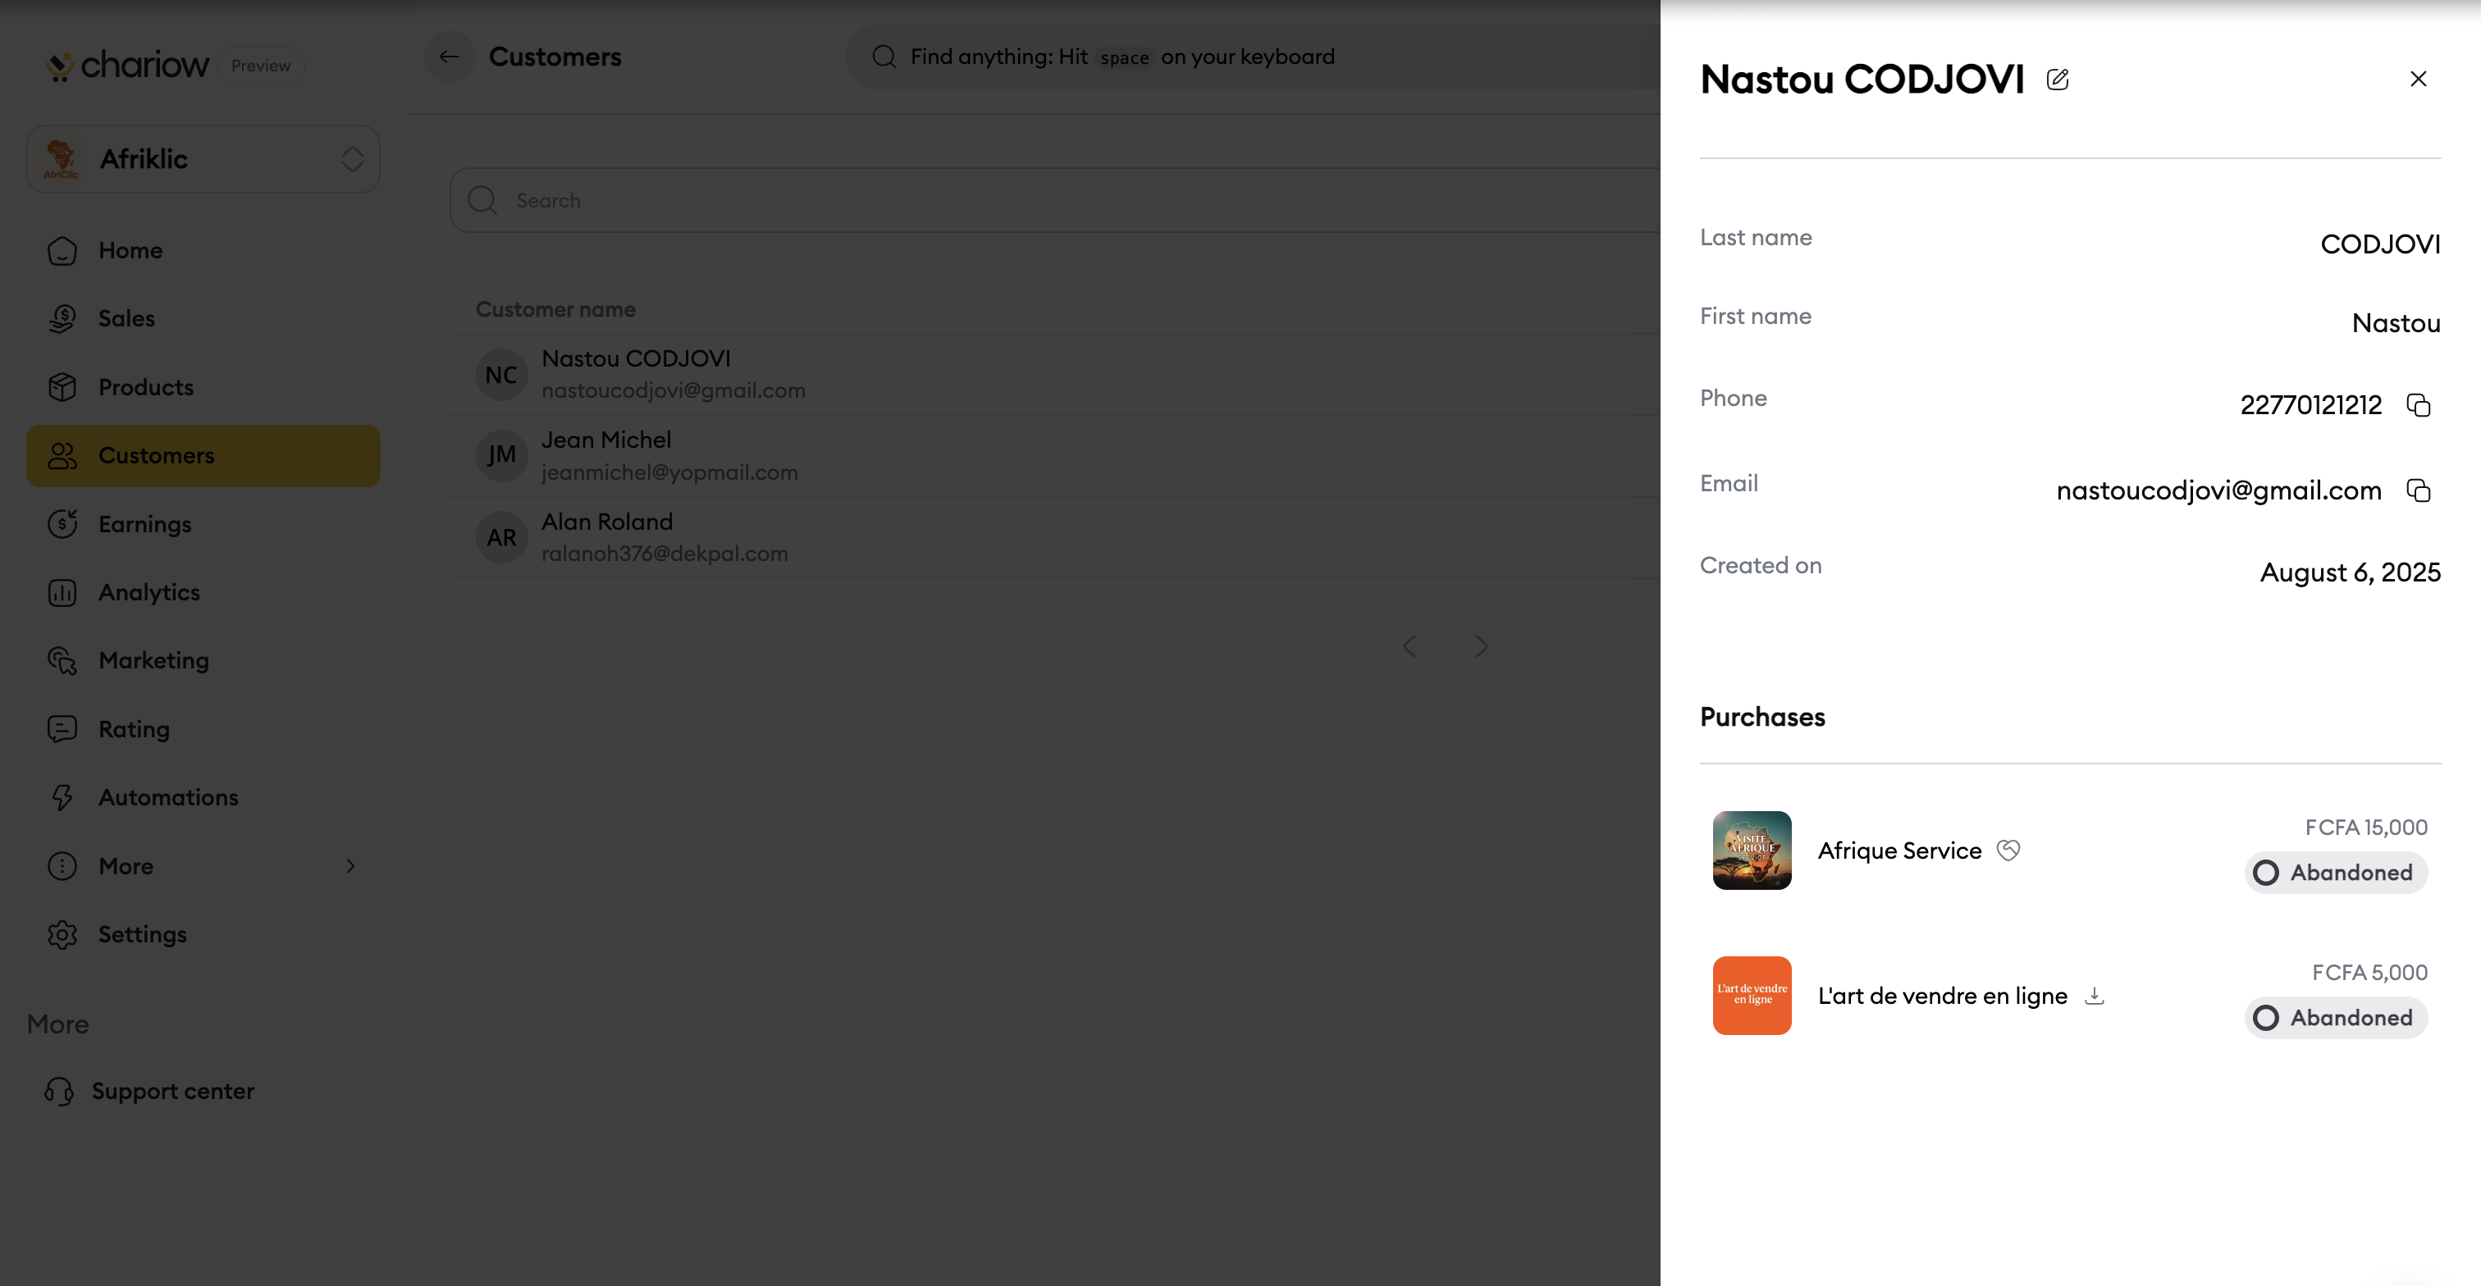The height and width of the screenshot is (1286, 2481).
Task: Open Home in the sidebar
Action: (x=203, y=250)
